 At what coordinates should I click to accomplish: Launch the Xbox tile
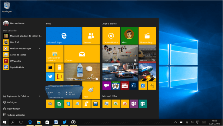pos(129,36)
